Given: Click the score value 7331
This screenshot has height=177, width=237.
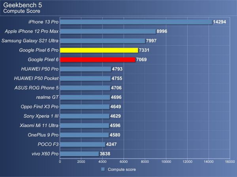Looking at the screenshot, I should click(144, 50).
